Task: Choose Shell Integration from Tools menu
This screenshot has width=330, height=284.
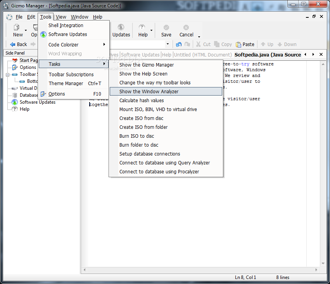Action: pyautogui.click(x=74, y=26)
